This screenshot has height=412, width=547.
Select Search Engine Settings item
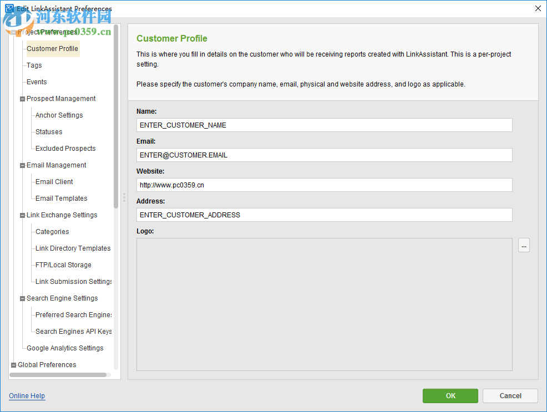(62, 298)
